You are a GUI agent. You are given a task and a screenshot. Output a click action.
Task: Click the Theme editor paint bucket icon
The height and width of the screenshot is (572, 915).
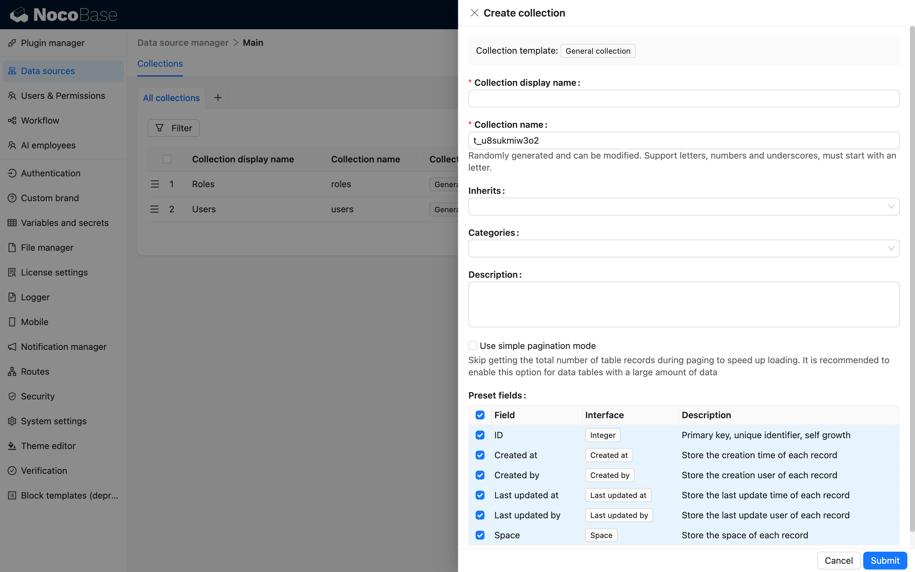(12, 446)
